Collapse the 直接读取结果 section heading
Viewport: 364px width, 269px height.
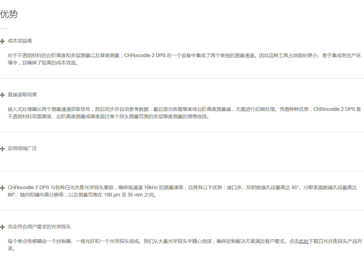click(22, 95)
